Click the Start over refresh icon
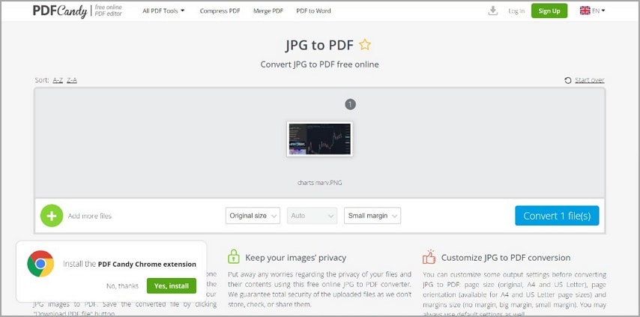 point(568,80)
